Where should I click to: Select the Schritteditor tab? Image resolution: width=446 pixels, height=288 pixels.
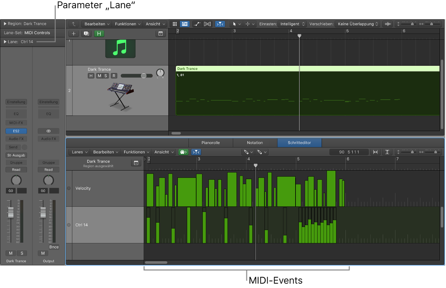(300, 143)
